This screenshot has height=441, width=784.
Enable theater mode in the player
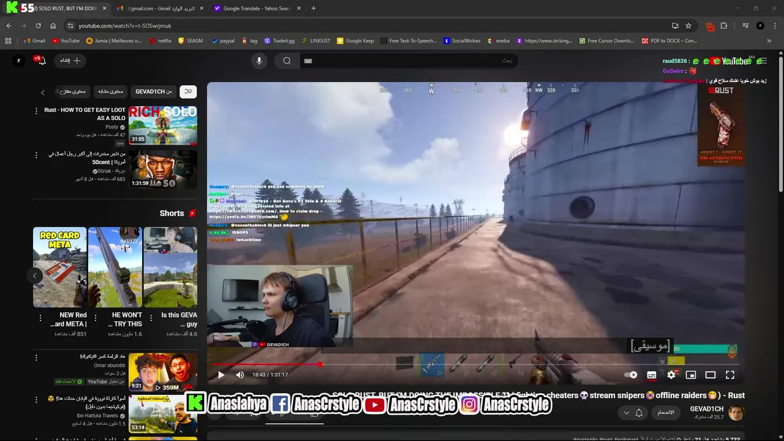(710, 375)
